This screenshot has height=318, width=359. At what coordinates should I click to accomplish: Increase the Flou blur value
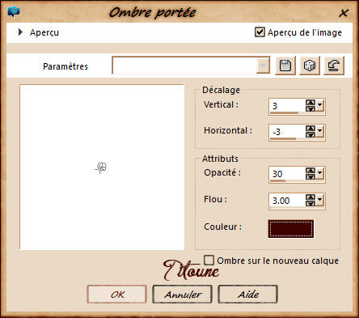[310, 197]
